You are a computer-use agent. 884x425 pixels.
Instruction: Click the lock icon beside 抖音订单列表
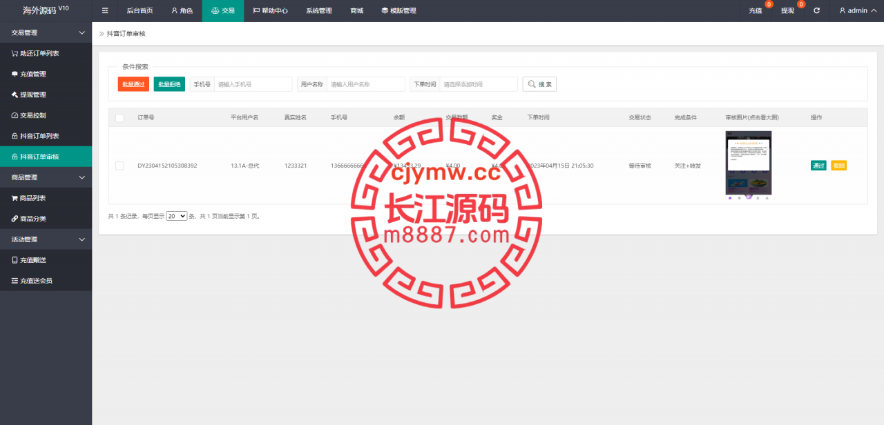15,136
